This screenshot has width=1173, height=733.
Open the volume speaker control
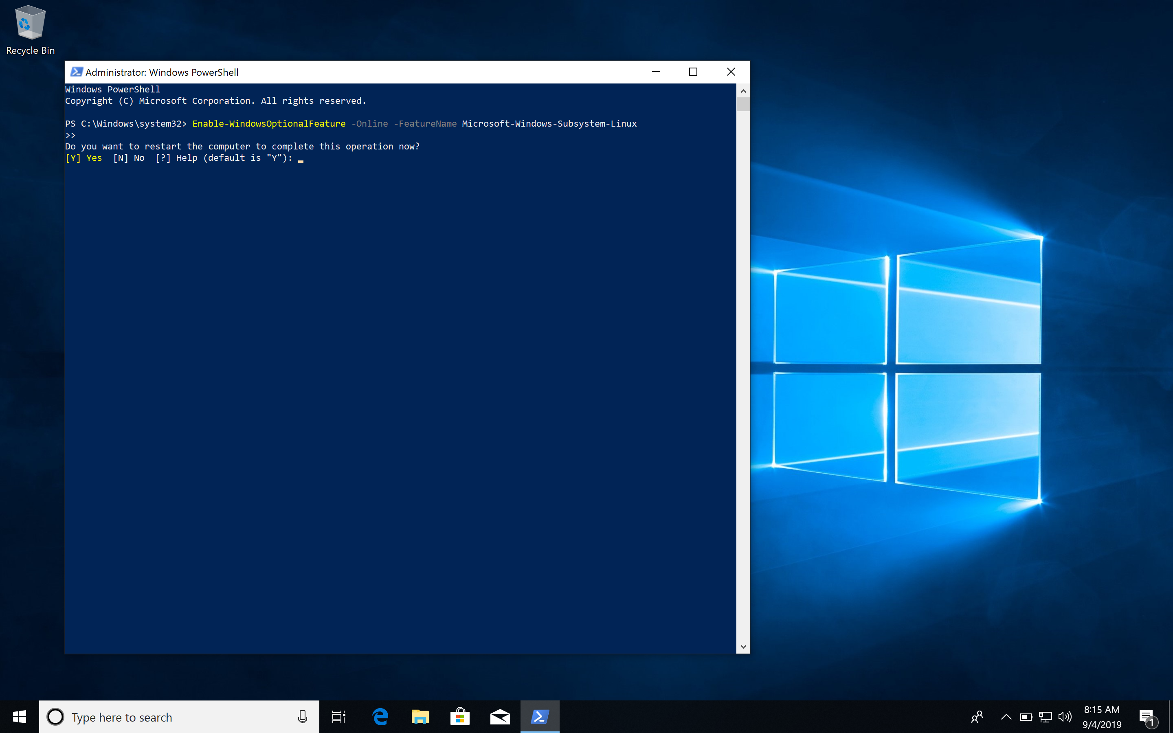pyautogui.click(x=1065, y=717)
